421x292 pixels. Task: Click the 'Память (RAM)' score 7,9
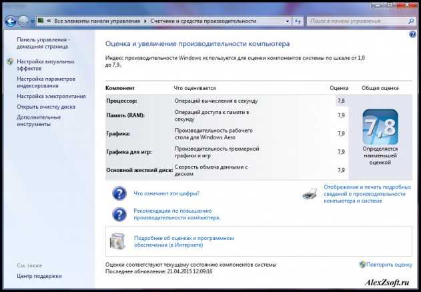pos(341,115)
